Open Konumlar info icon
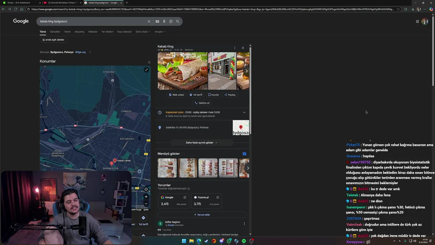The height and width of the screenshot is (245, 435). (x=149, y=62)
